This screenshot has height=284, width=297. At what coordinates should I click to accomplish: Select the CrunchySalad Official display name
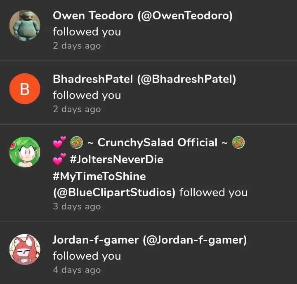click(158, 142)
